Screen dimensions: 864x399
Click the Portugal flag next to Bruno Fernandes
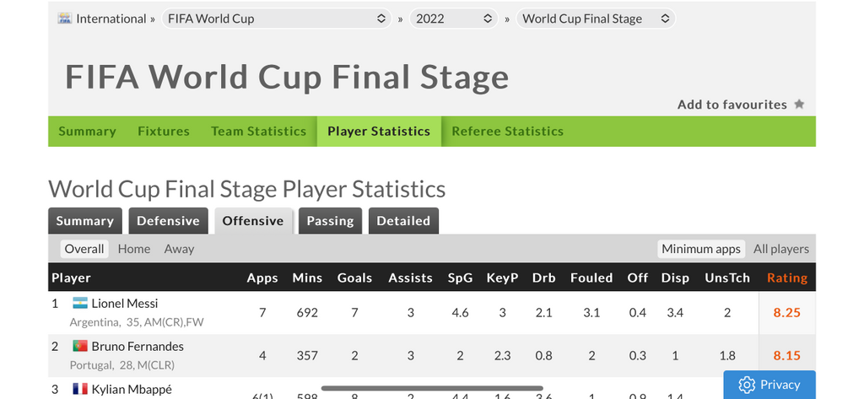80,346
